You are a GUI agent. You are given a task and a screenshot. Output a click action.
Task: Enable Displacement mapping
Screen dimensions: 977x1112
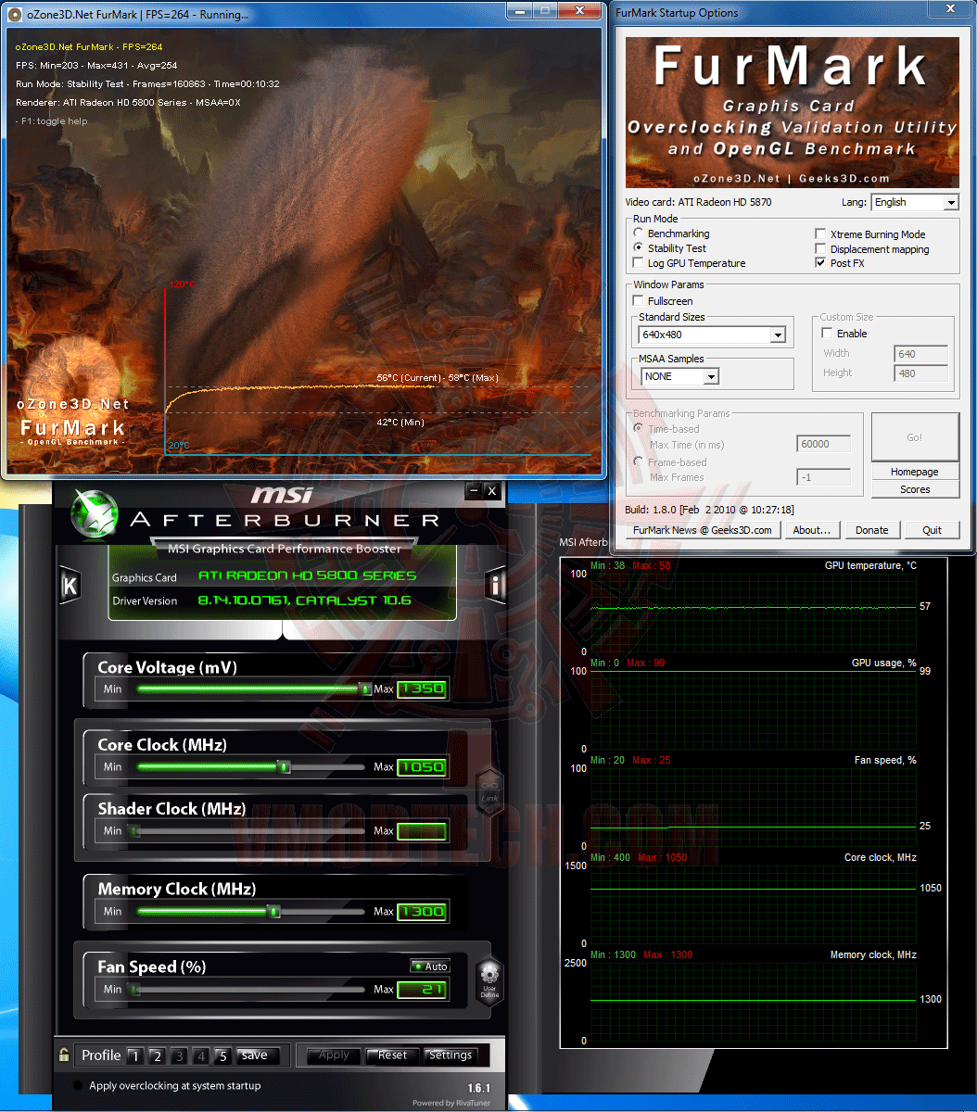pos(821,249)
